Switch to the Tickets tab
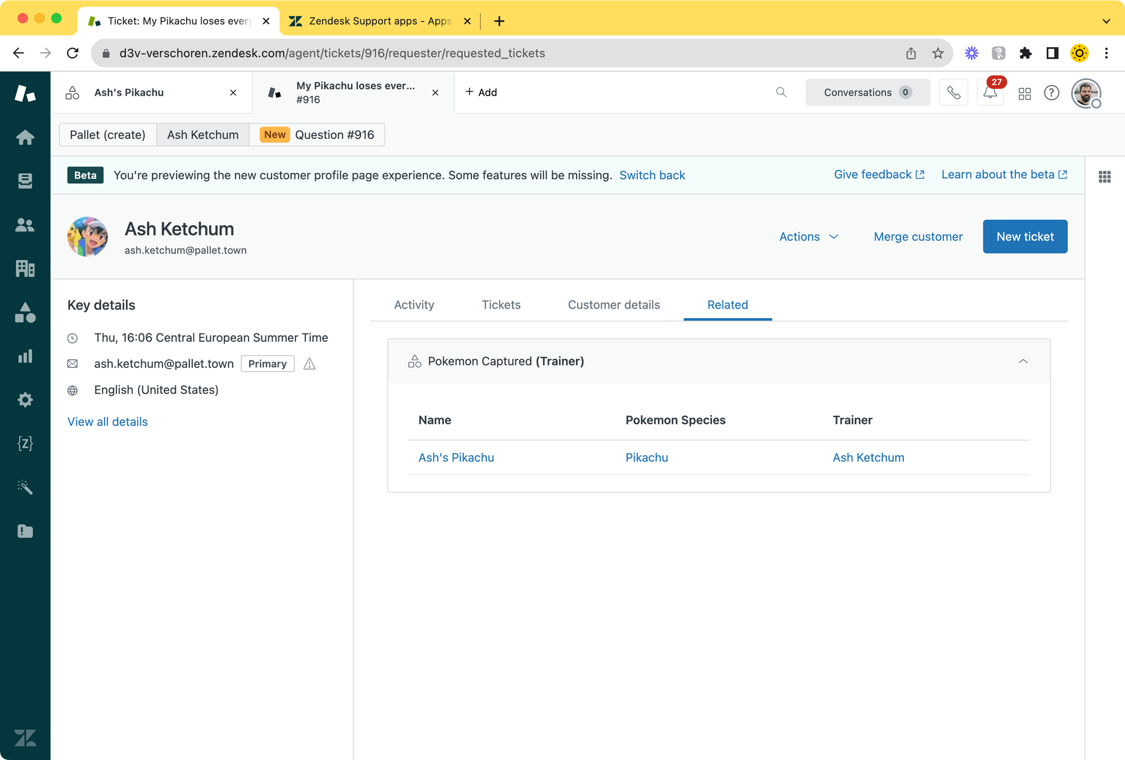 501,305
